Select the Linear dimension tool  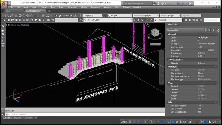4,16
